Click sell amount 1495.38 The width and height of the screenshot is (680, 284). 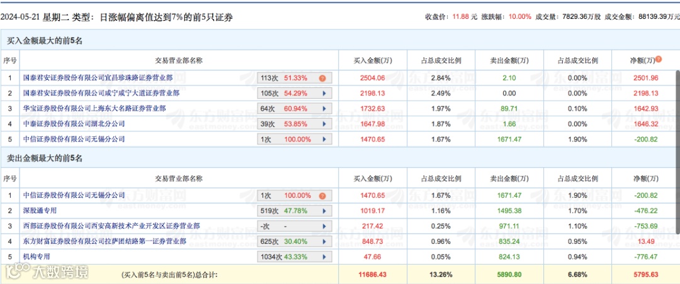point(510,211)
